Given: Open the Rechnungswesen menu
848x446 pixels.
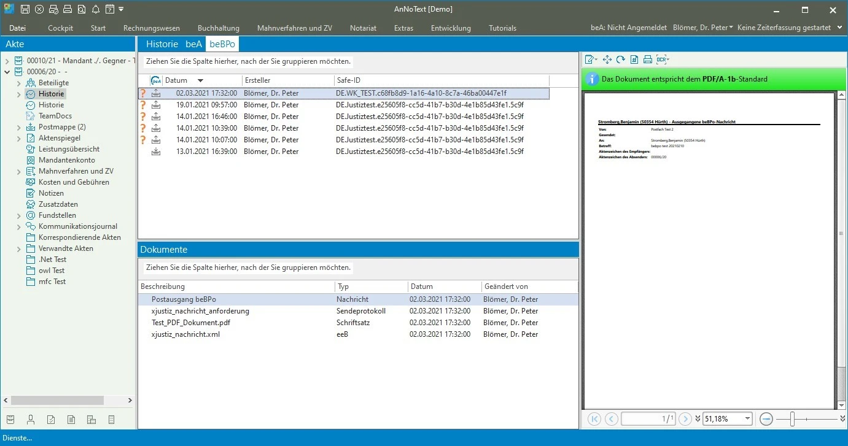Looking at the screenshot, I should [x=151, y=28].
